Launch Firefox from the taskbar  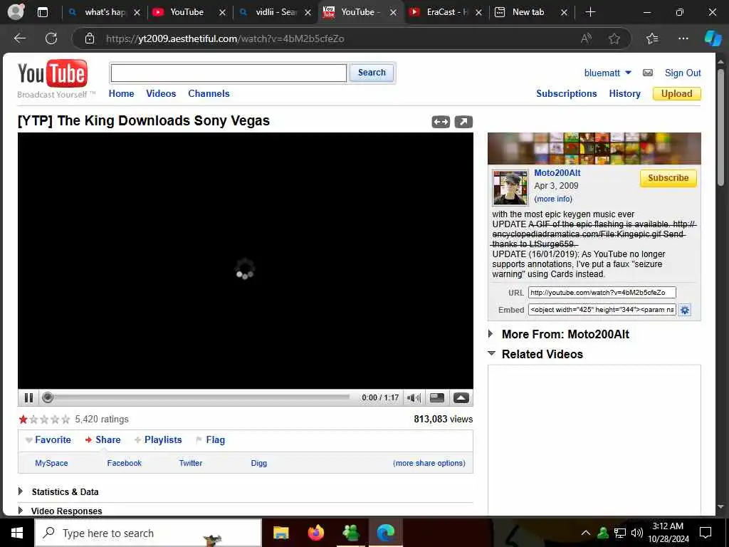[315, 533]
